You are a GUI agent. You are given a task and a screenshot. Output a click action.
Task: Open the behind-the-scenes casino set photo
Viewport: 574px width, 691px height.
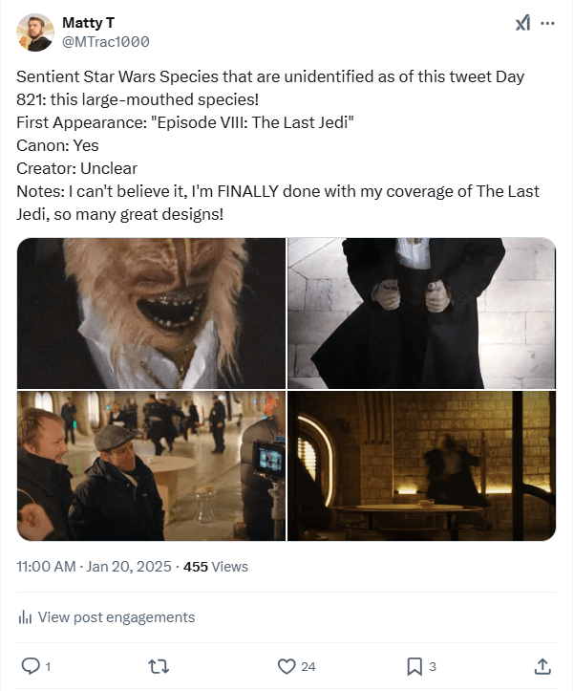coord(151,465)
